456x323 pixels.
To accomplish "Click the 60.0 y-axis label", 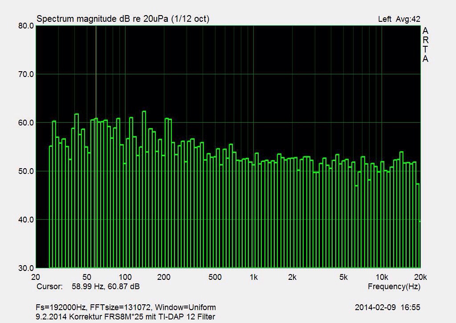I will click(26, 123).
